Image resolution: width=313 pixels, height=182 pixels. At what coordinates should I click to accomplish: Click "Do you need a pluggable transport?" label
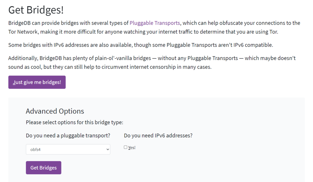coord(68,136)
